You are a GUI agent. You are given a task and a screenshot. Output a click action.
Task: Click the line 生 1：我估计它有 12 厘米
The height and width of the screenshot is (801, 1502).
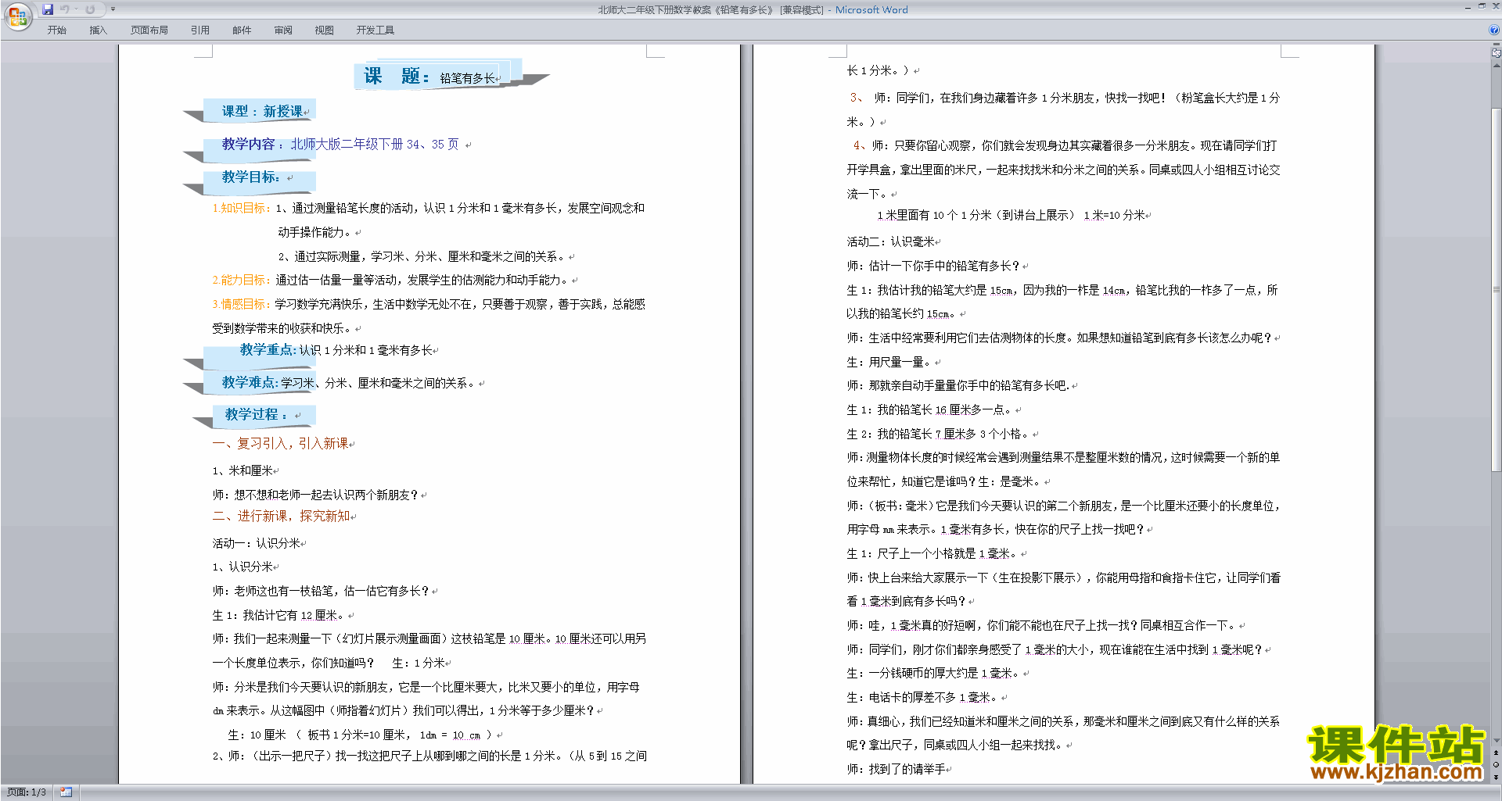click(x=278, y=615)
